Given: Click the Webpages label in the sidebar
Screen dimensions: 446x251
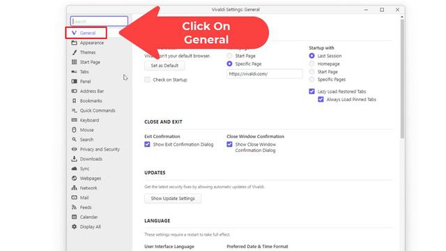Looking at the screenshot, I should point(90,178).
